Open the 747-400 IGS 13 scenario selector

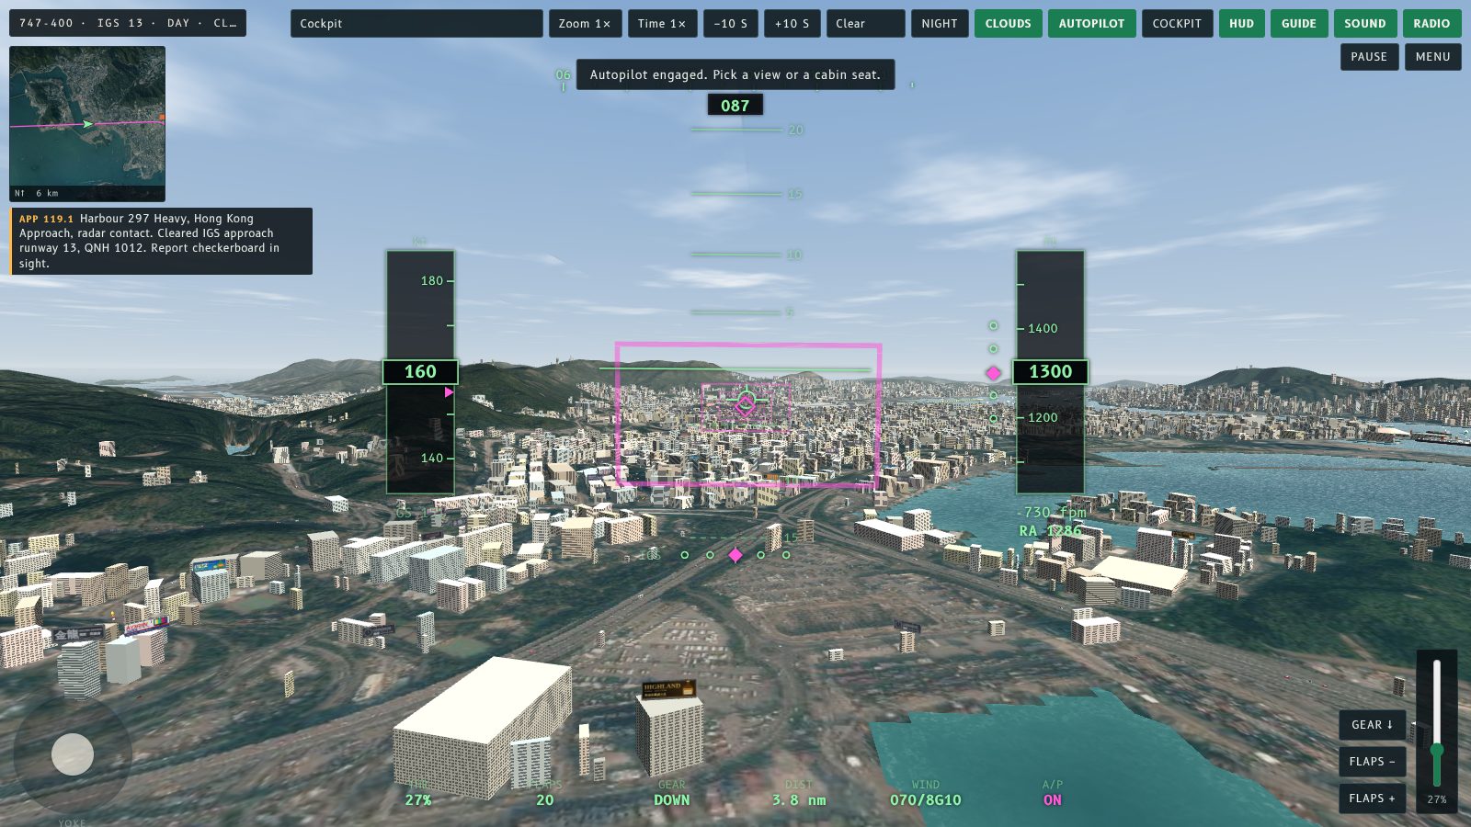tap(128, 23)
